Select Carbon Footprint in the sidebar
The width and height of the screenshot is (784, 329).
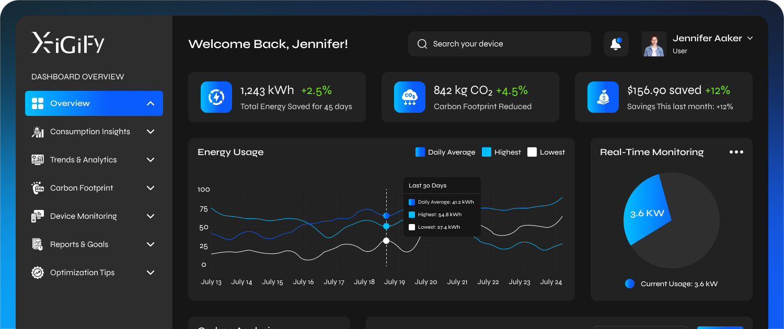[82, 188]
